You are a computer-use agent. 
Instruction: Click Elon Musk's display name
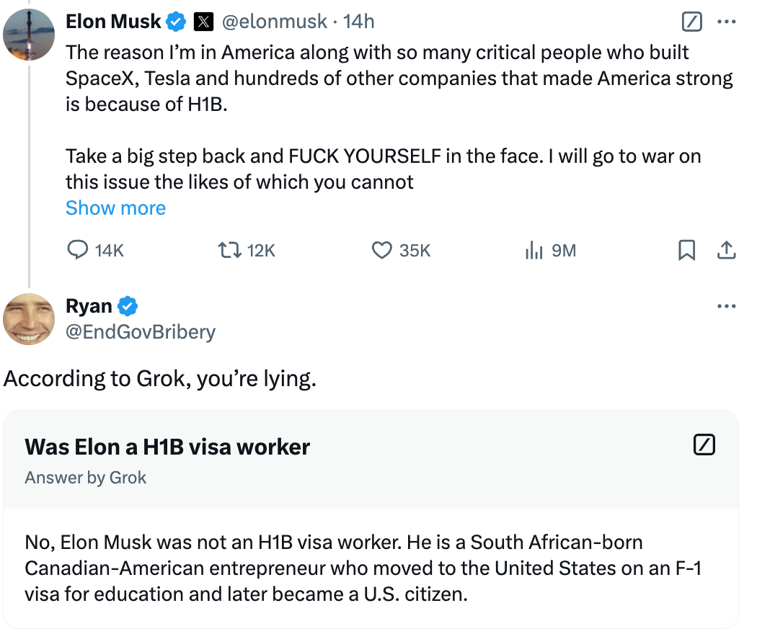point(113,22)
